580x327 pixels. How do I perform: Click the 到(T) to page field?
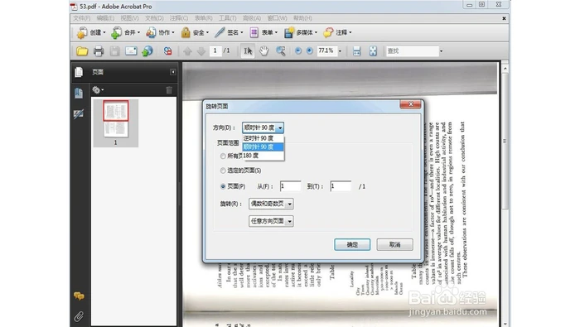click(341, 186)
